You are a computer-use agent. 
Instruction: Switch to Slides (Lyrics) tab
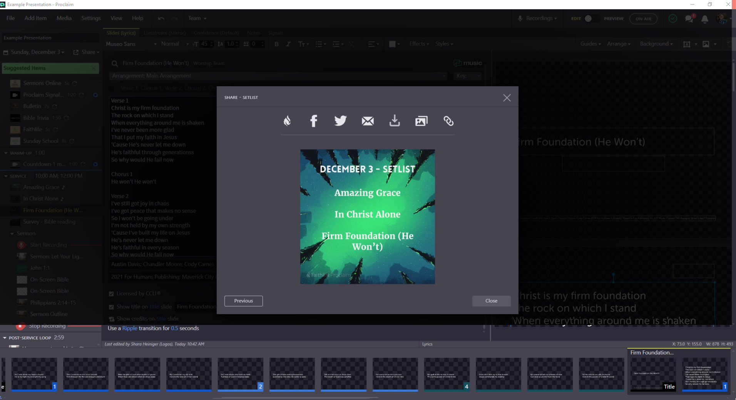coord(121,33)
